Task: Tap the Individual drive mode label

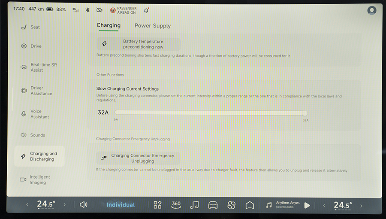Action: pos(121,205)
